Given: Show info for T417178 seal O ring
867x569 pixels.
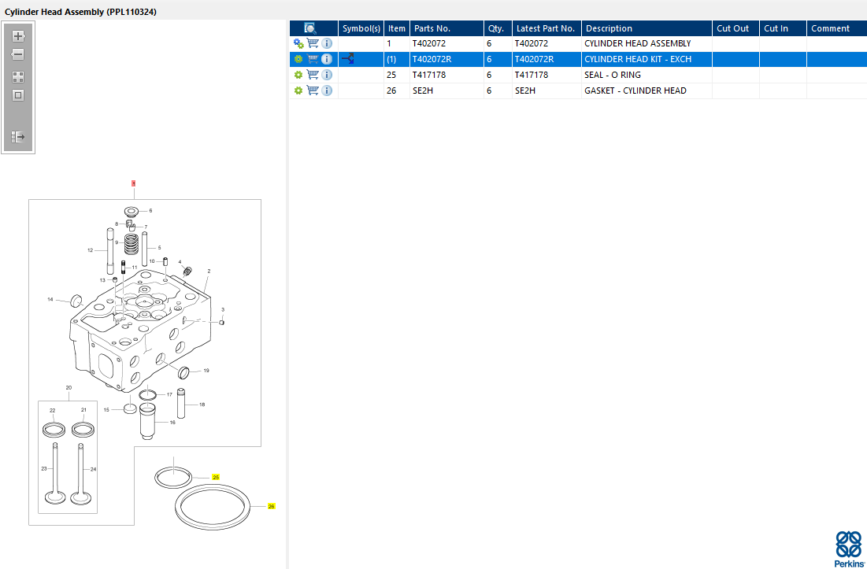Looking at the screenshot, I should pyautogui.click(x=327, y=75).
